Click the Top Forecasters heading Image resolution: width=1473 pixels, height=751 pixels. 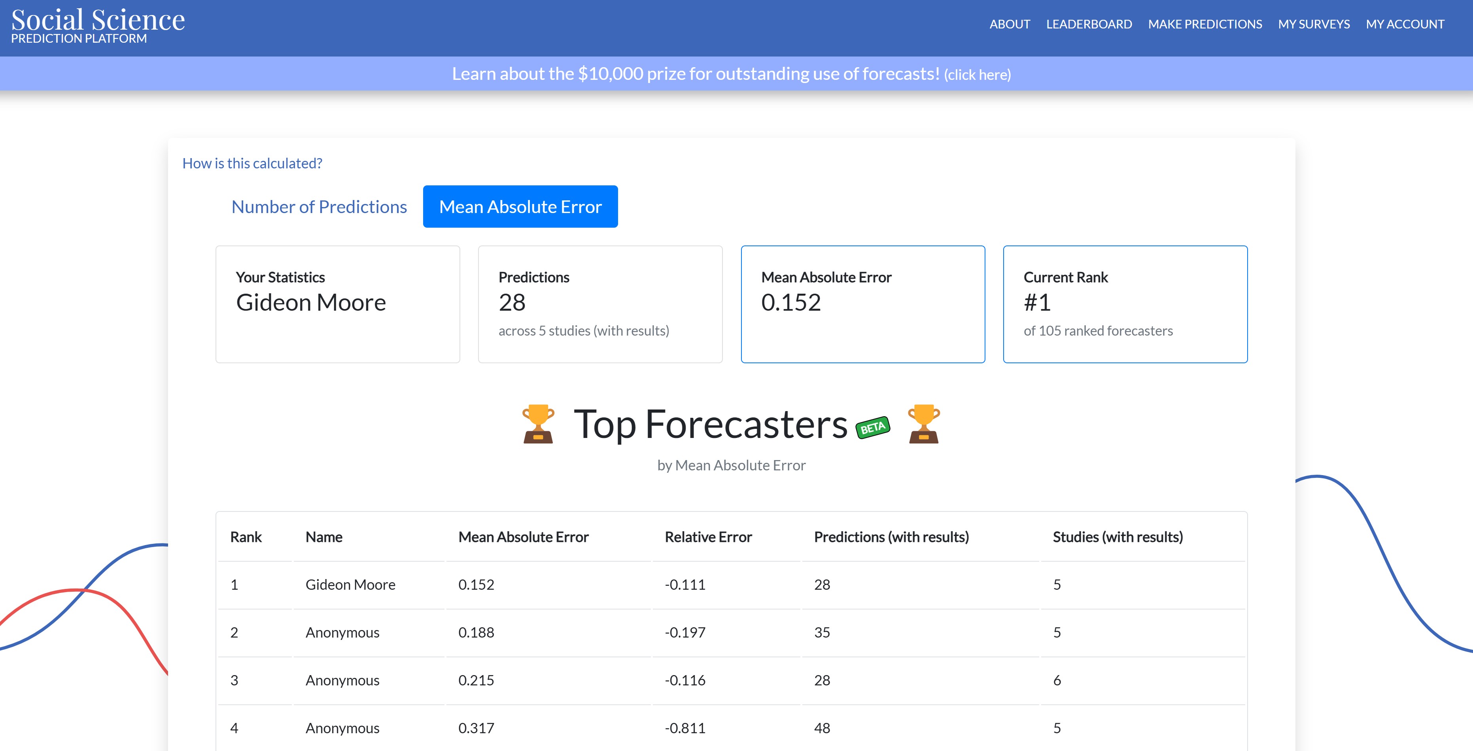pyautogui.click(x=711, y=424)
